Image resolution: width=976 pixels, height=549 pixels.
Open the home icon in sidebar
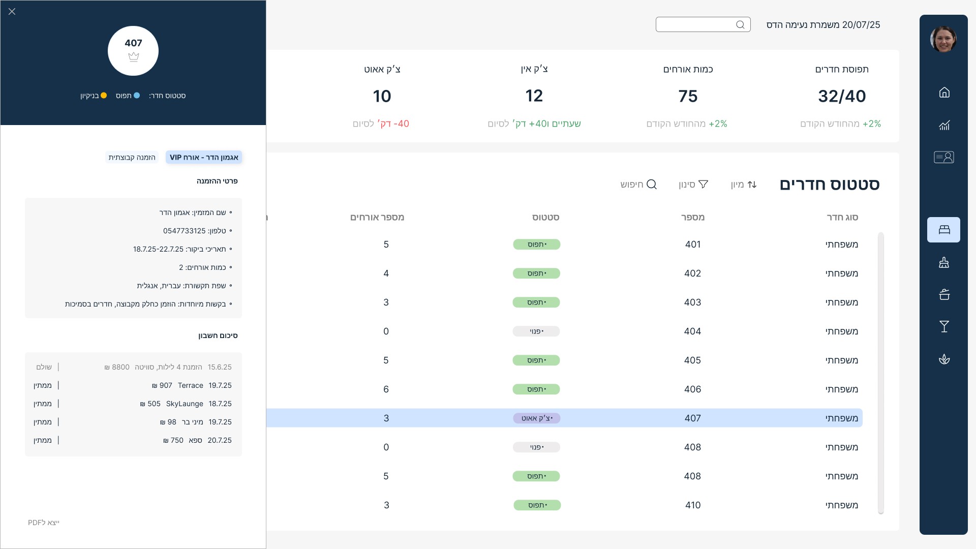[944, 93]
